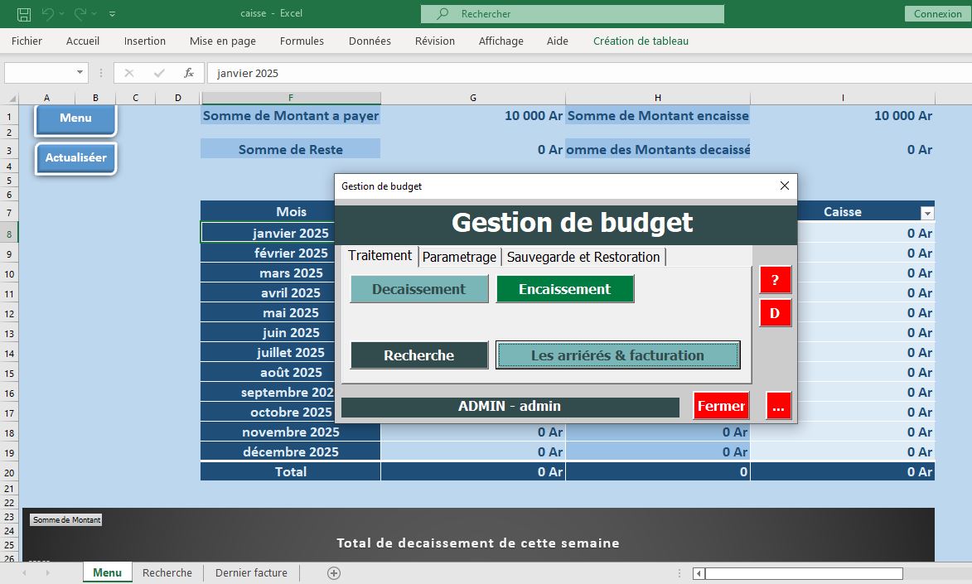Image resolution: width=972 pixels, height=584 pixels.
Task: Click the red question mark help button
Action: coord(775,280)
